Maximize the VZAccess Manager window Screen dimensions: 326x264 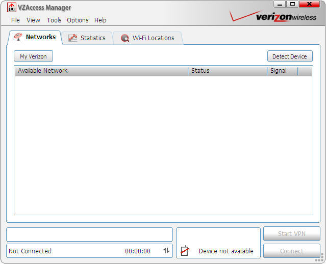[292, 4]
